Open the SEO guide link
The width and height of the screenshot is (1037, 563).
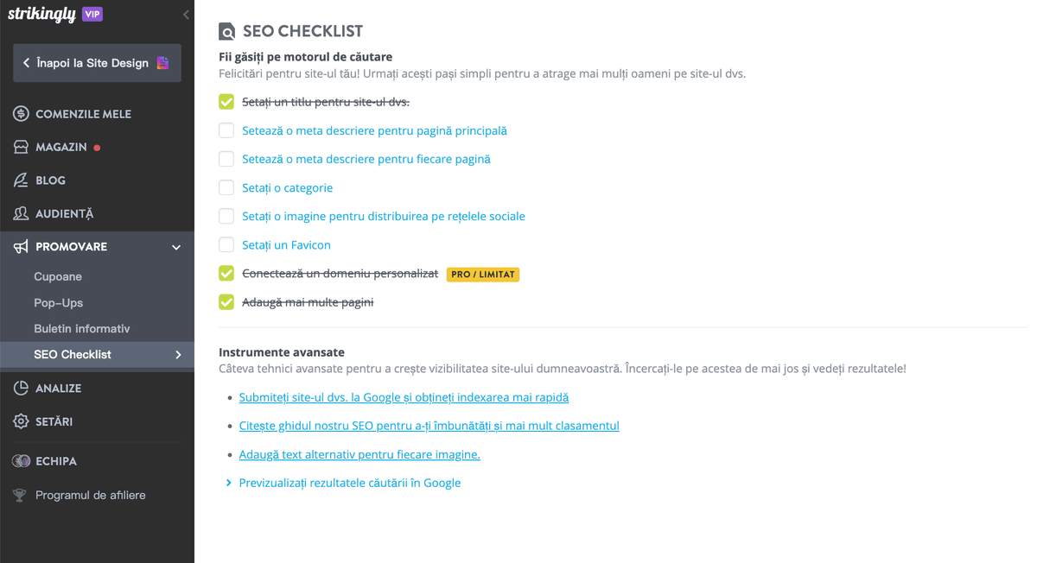point(429,425)
